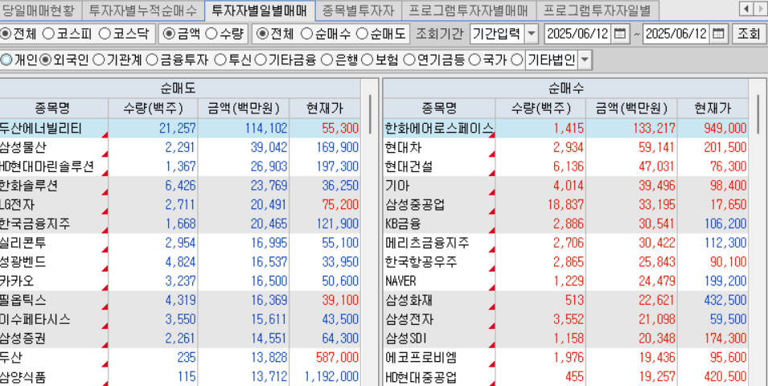Click end date input field

point(676,34)
